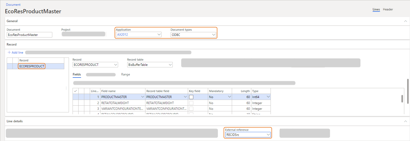Screen dimensions: 410x141
Task: Toggle Key field checkbox for PRODUCTMASTER row
Action: pos(191,97)
